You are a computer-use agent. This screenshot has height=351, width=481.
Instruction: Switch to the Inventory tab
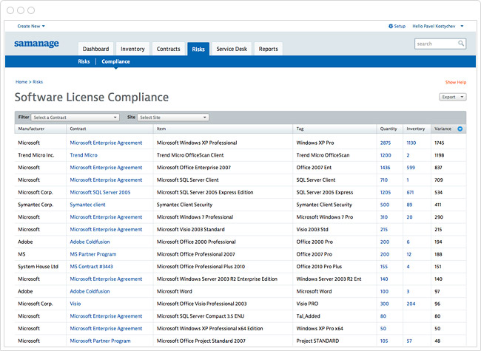132,49
